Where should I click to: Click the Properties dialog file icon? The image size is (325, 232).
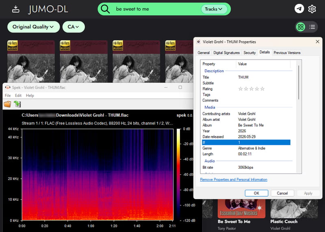tap(198, 42)
